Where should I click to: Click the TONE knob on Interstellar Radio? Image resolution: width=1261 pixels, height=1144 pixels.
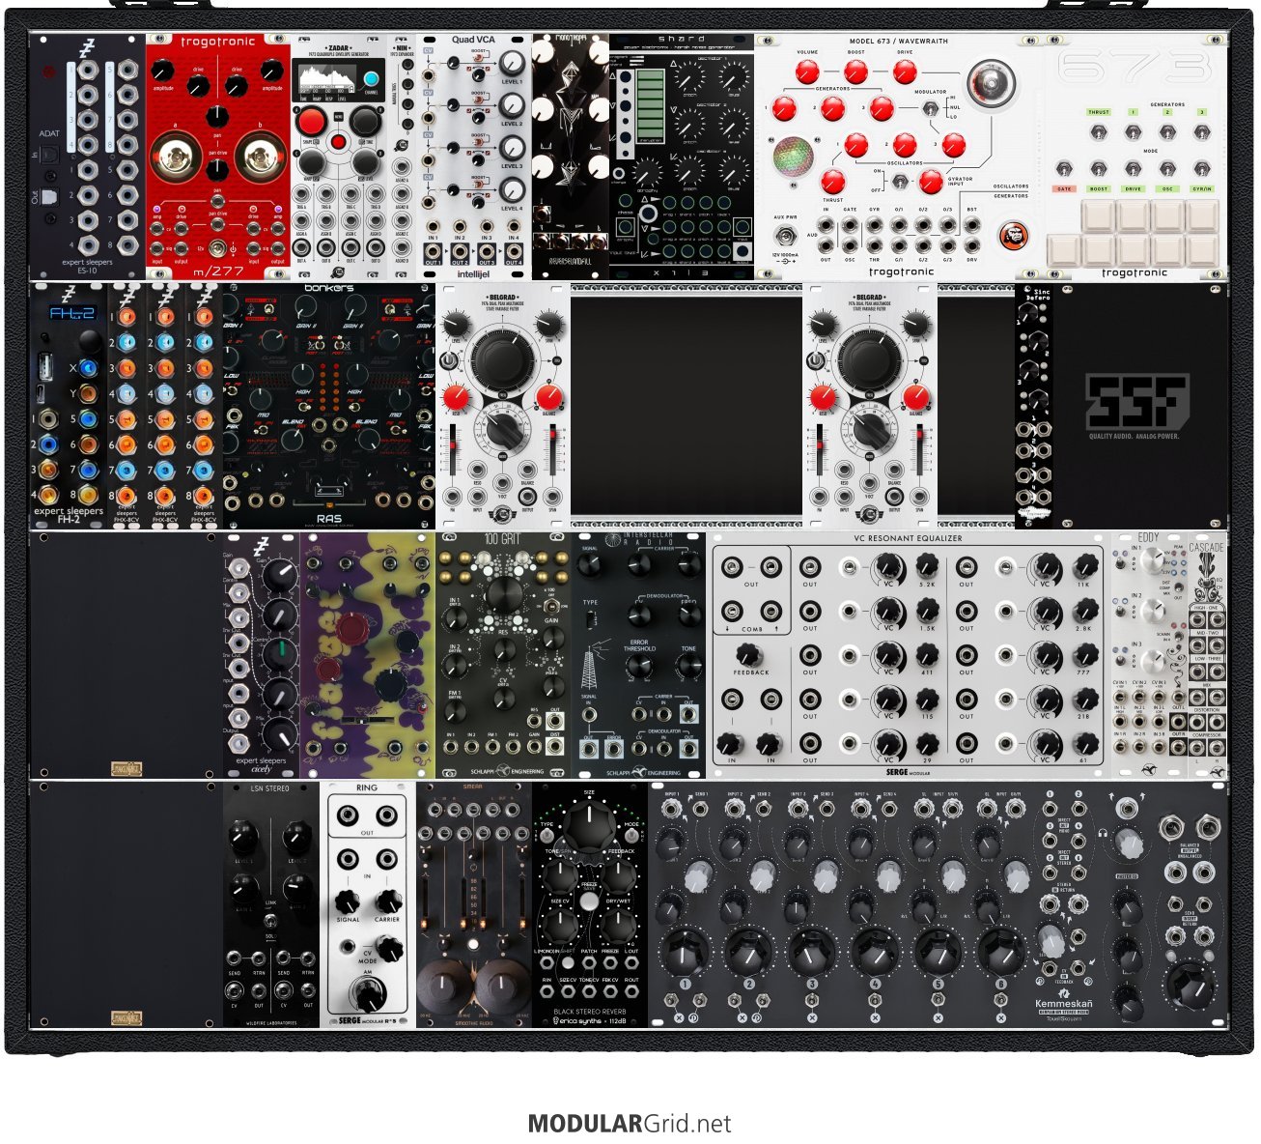coord(687,665)
